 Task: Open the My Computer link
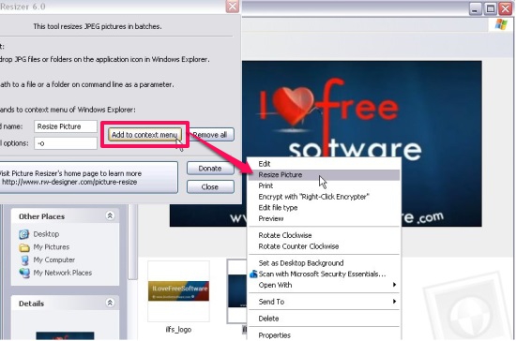pos(54,259)
